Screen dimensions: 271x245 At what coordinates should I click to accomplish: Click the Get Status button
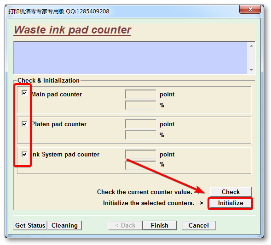30,225
